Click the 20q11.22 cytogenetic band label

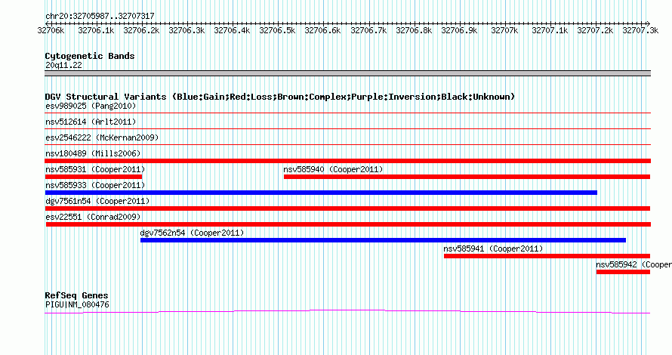click(x=63, y=65)
